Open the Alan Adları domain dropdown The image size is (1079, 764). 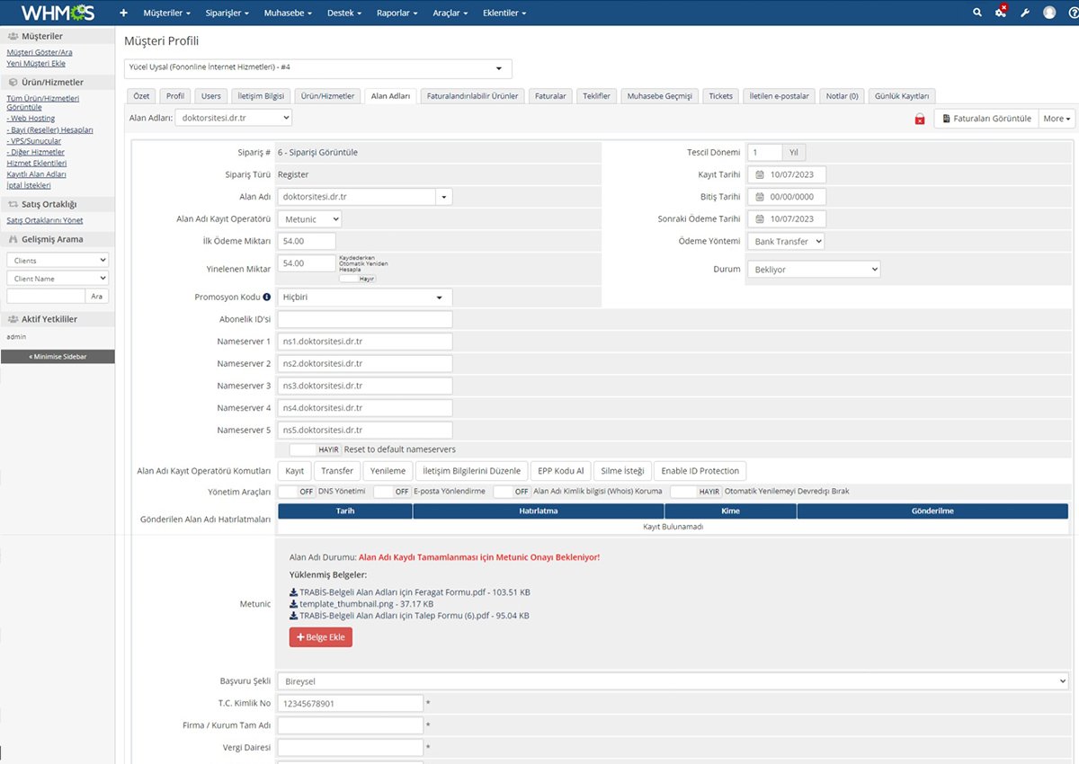pyautogui.click(x=233, y=118)
